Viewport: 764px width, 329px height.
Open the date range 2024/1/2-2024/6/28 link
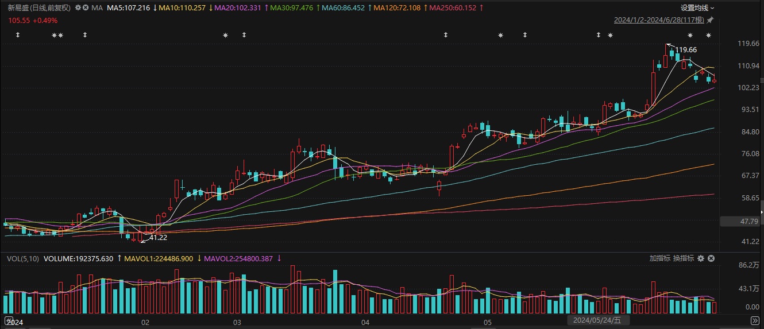pos(659,20)
